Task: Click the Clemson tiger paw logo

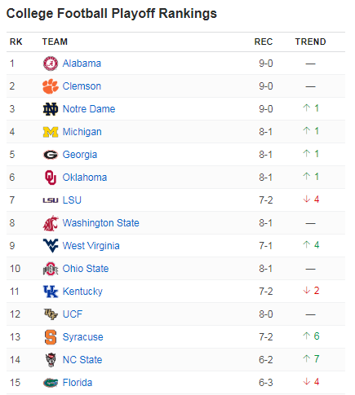Action: pos(51,86)
